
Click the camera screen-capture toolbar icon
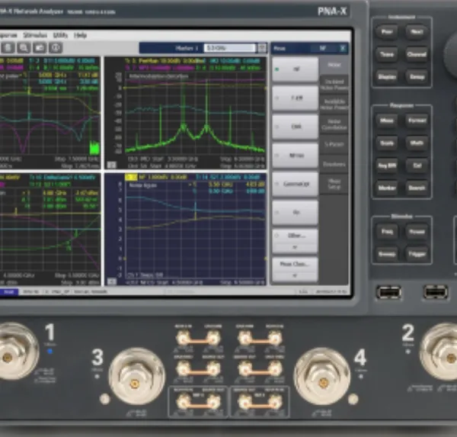40,47
